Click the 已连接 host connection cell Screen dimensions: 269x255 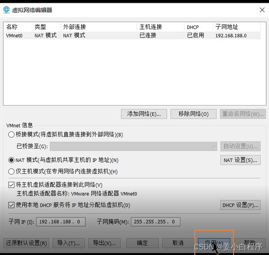pyautogui.click(x=148, y=36)
